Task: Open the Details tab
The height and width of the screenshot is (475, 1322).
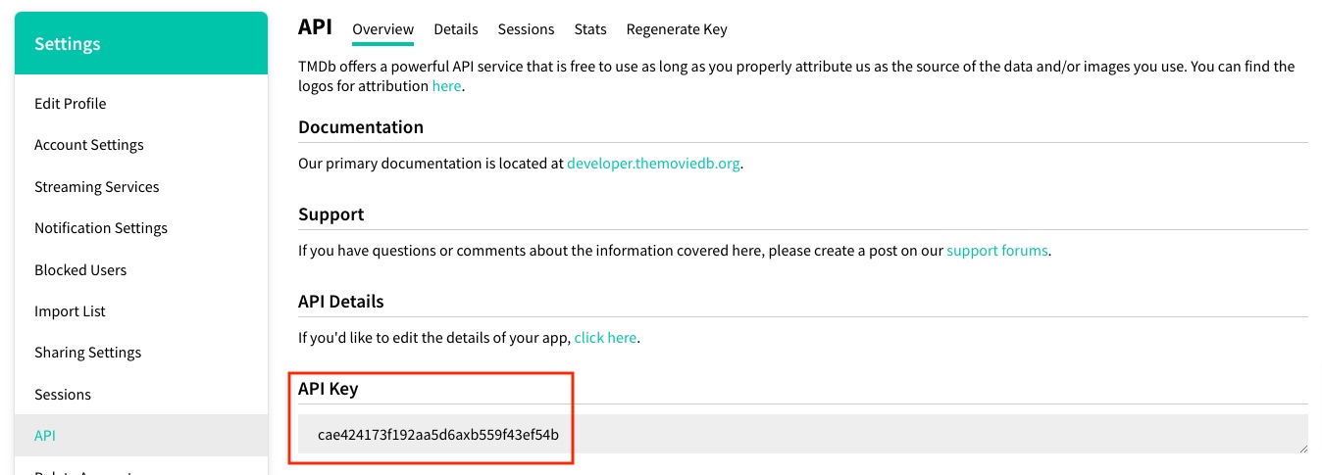Action: coord(456,29)
